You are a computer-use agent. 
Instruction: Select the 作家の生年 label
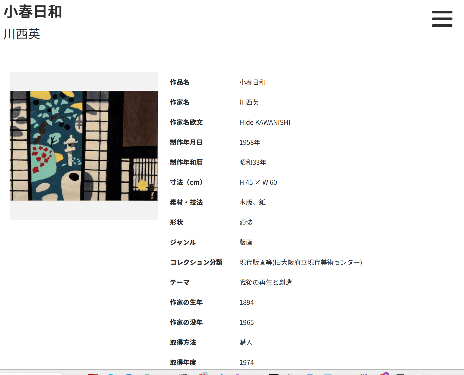(x=186, y=302)
